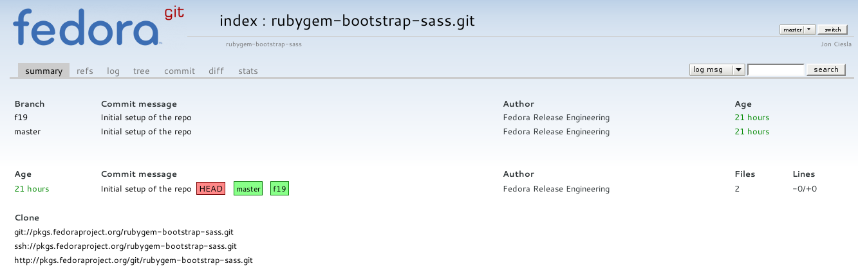Click the search button
This screenshot has height=270, width=858.
tap(825, 69)
